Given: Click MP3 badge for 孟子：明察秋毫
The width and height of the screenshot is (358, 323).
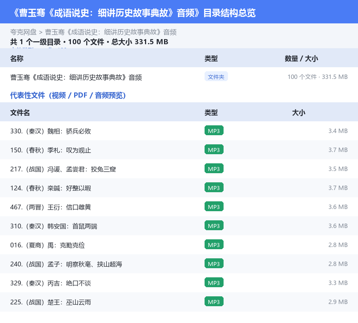Looking at the screenshot, I should point(214,263).
